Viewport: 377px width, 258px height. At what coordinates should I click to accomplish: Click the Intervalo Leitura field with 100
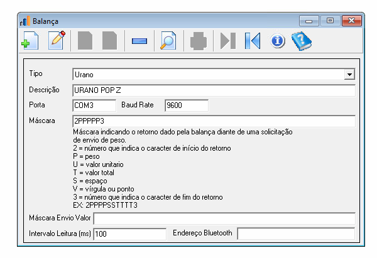pos(130,234)
